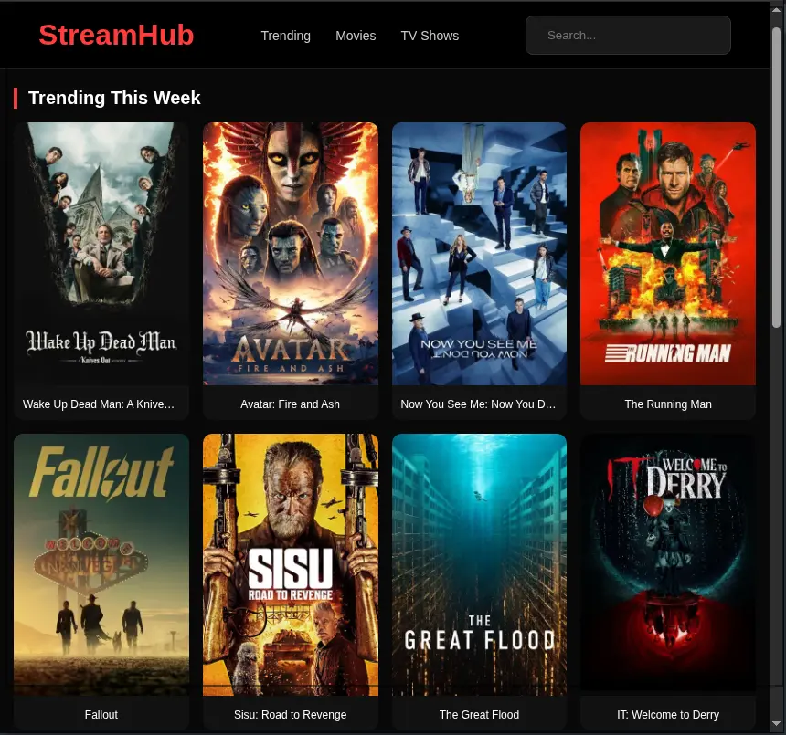Screen dimensions: 786x735
Task: Open the IT: Welcome to Derry poster
Action: pyautogui.click(x=668, y=565)
